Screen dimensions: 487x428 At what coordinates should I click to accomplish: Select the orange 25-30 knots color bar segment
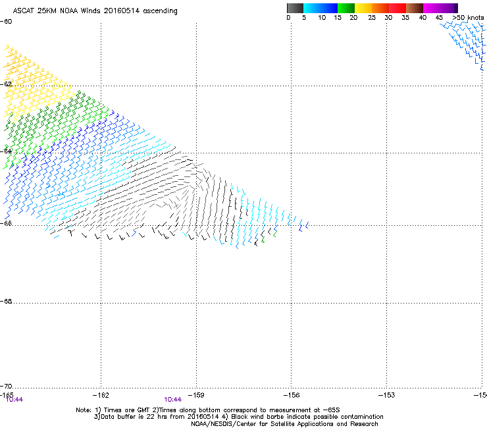click(x=380, y=8)
